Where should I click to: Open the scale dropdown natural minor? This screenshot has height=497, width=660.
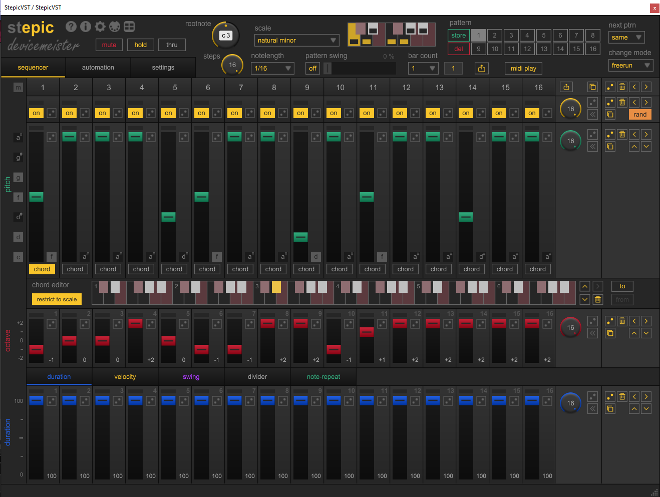click(x=297, y=41)
